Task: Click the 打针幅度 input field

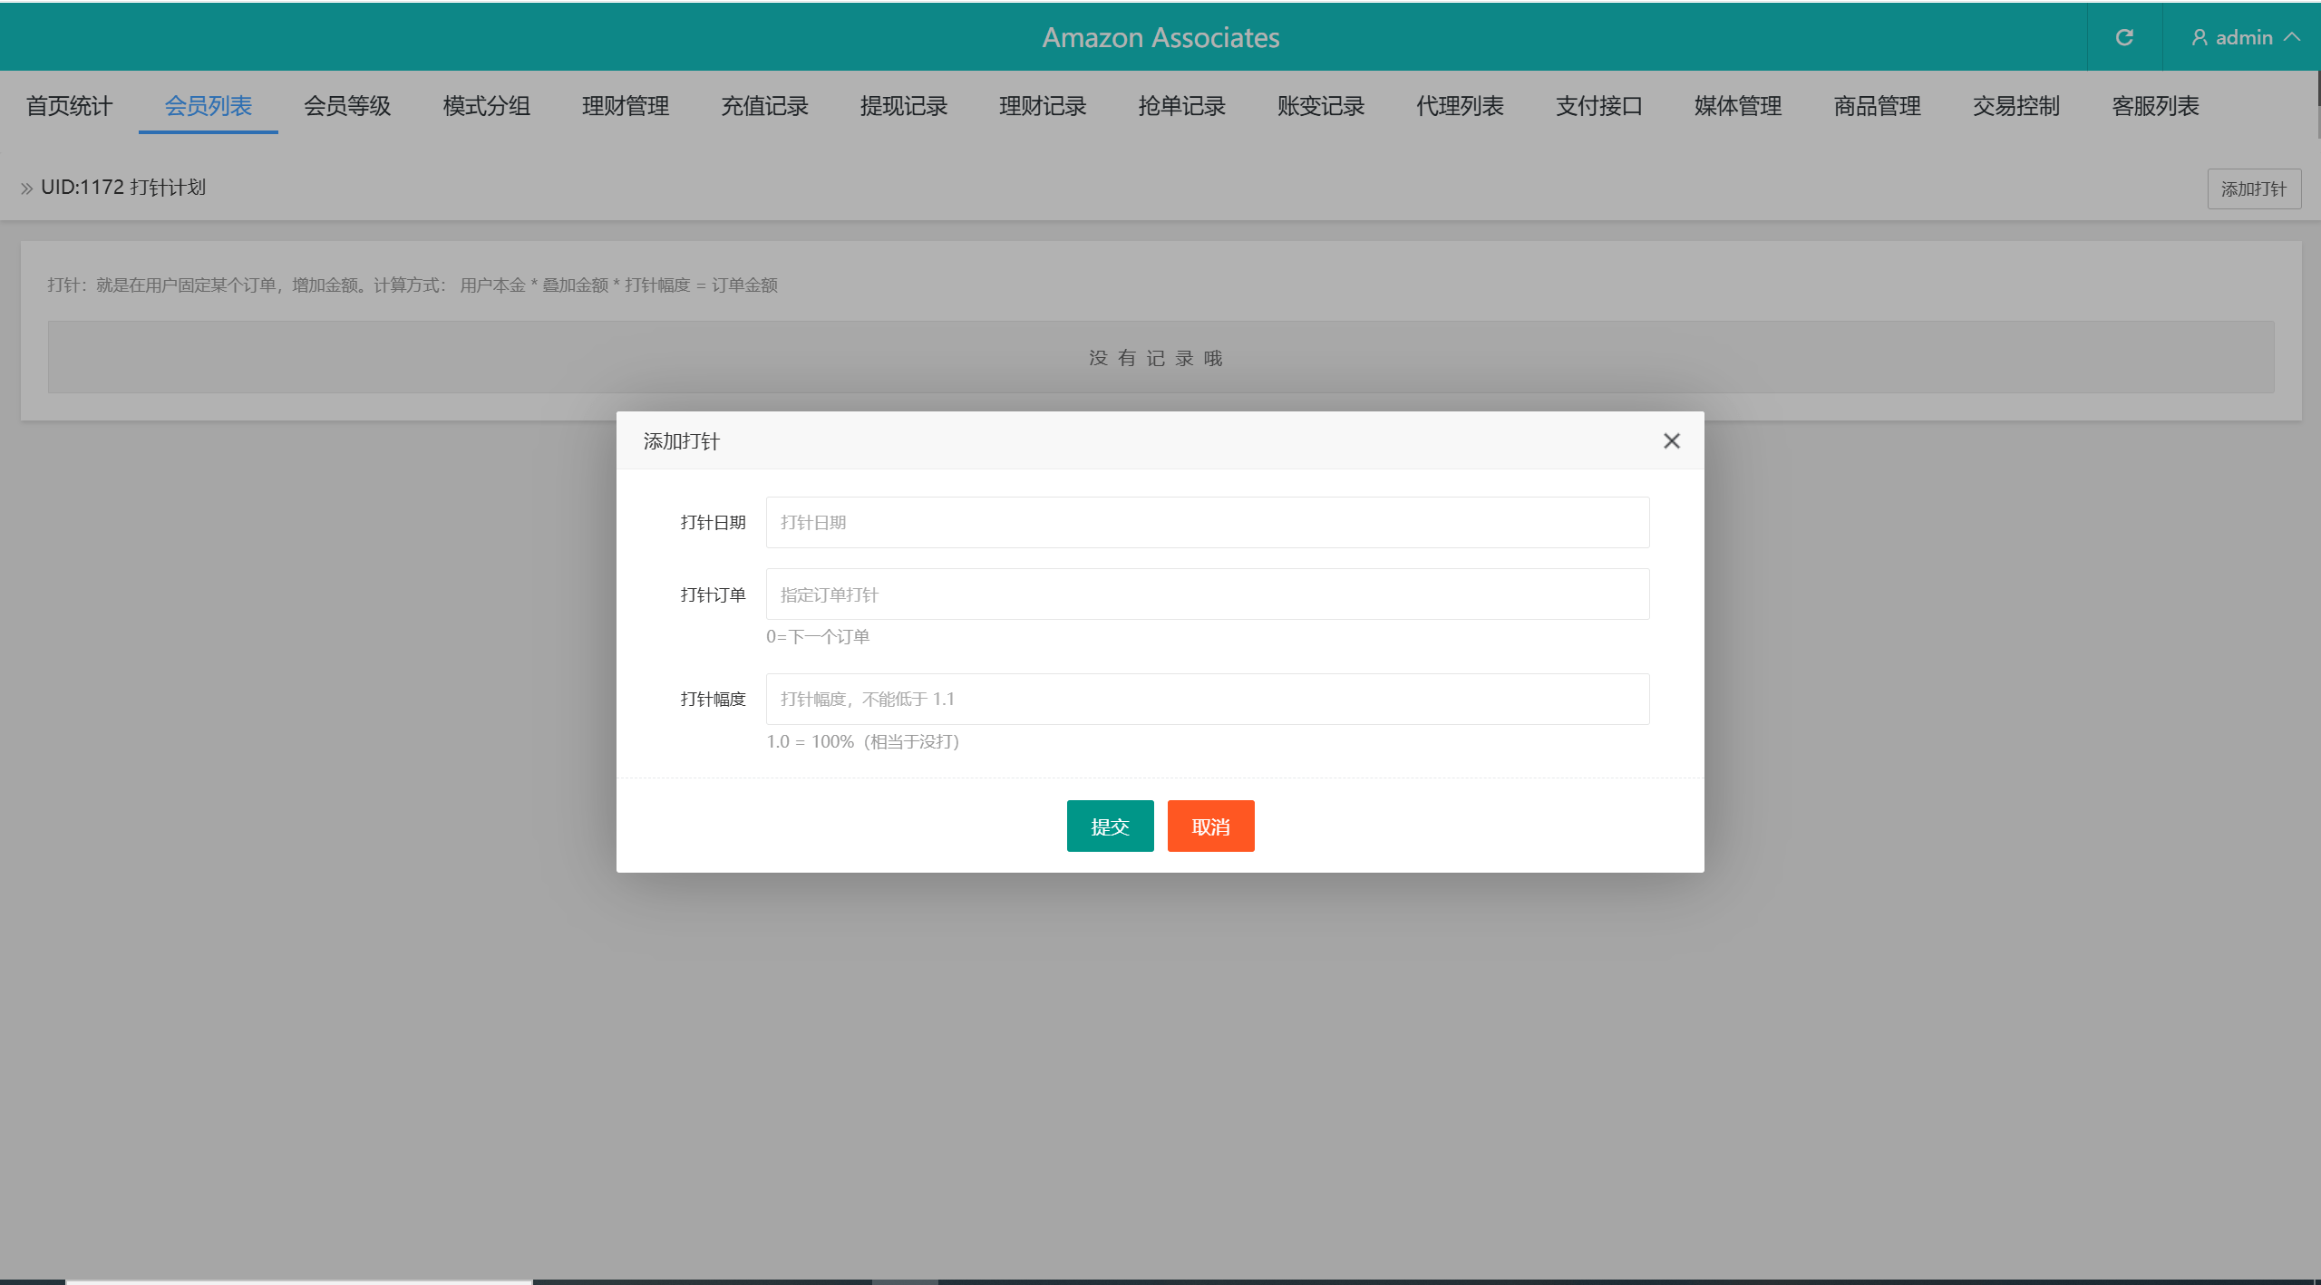Action: point(1207,699)
